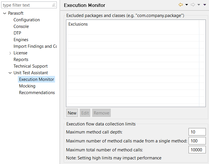This screenshot has width=209, height=164.
Task: Open the Console preferences page
Action: click(x=21, y=26)
